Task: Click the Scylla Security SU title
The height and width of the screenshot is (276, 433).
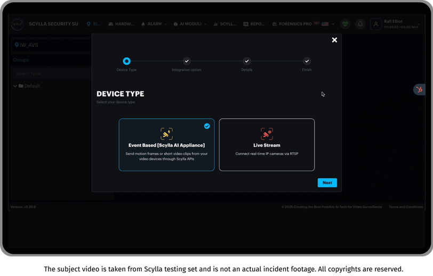Action: 53,24
